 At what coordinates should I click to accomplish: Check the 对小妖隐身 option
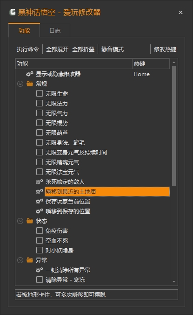click(40, 250)
